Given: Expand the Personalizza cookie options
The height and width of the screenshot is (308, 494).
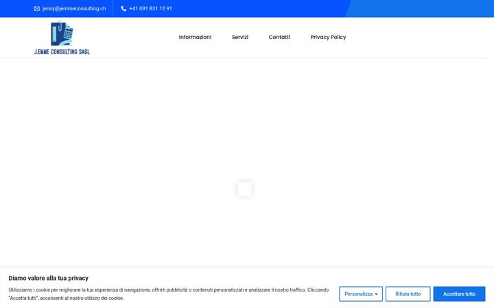Looking at the screenshot, I should pyautogui.click(x=361, y=294).
